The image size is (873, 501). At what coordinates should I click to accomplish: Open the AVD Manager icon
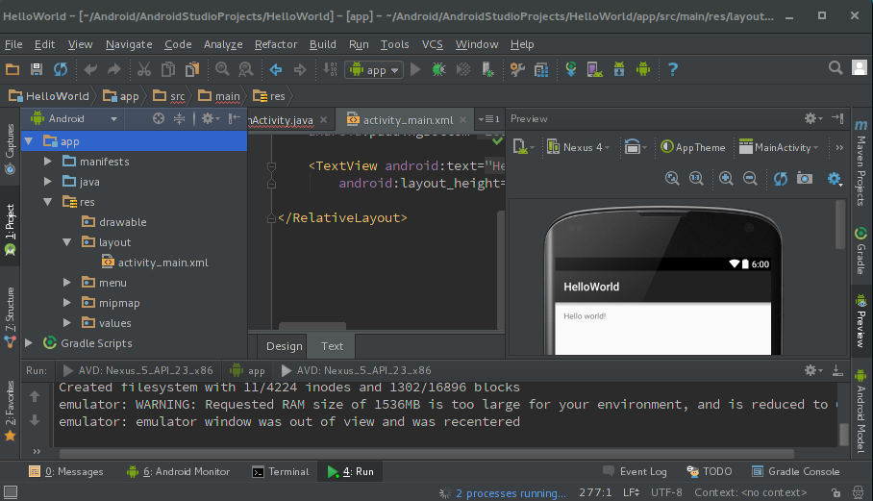pyautogui.click(x=594, y=69)
